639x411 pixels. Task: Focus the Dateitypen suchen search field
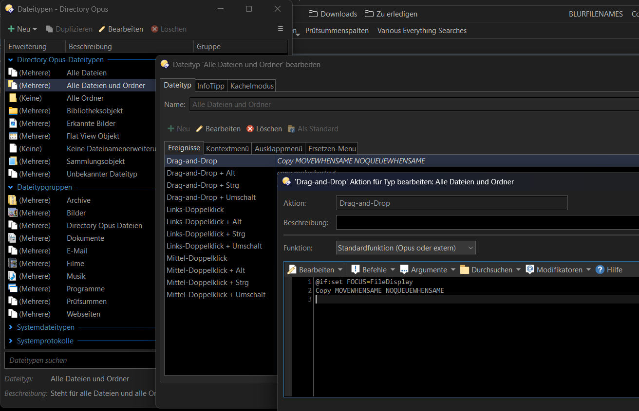(80, 360)
